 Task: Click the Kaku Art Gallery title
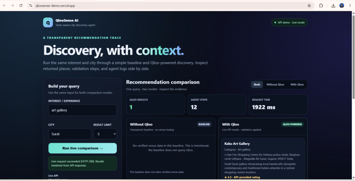pyautogui.click(x=237, y=144)
